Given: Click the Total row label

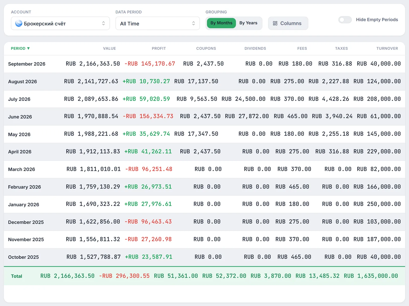Looking at the screenshot, I should [16, 276].
